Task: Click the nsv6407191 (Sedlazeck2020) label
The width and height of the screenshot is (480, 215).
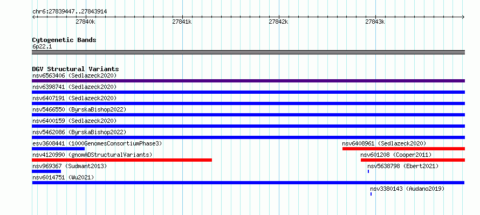Action: point(74,98)
